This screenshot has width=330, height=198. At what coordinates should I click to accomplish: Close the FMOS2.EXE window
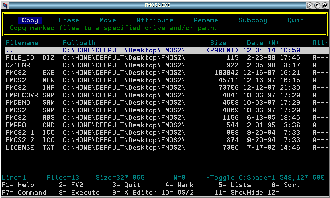pos(310,5)
